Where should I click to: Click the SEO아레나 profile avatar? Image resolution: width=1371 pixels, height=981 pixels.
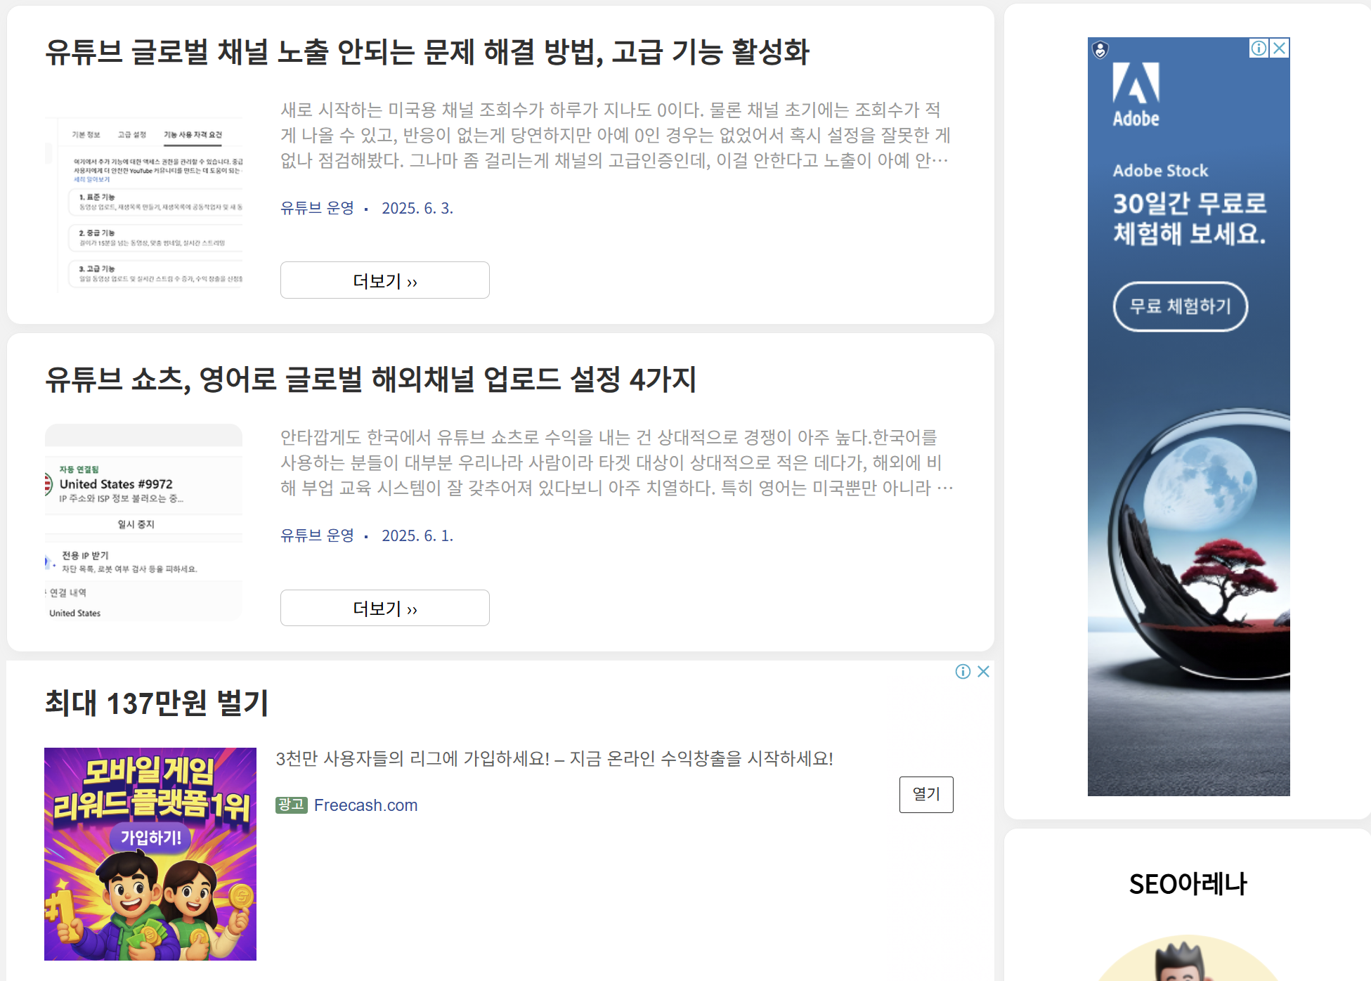[1187, 963]
